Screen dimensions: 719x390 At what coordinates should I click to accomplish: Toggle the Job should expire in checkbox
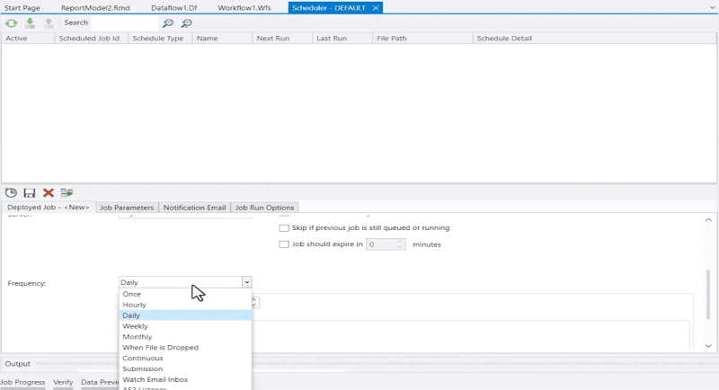pyautogui.click(x=284, y=244)
